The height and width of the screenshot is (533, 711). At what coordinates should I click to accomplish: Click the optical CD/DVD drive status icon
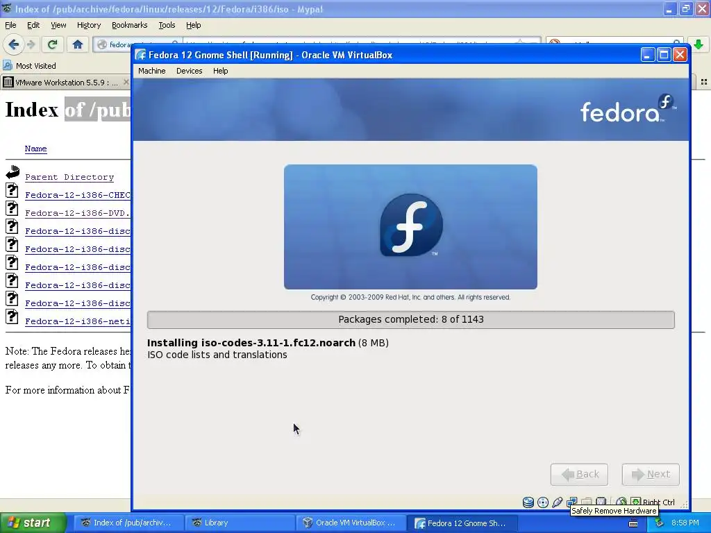(543, 502)
